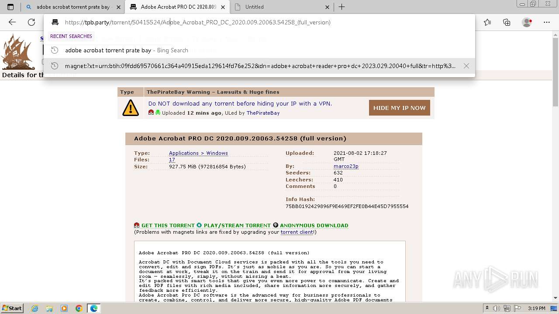
Task: Open Internet Explorer from taskbar
Action: click(x=35, y=308)
